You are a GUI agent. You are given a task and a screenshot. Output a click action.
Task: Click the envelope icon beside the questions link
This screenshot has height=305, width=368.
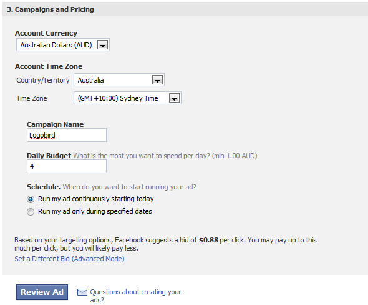82,292
